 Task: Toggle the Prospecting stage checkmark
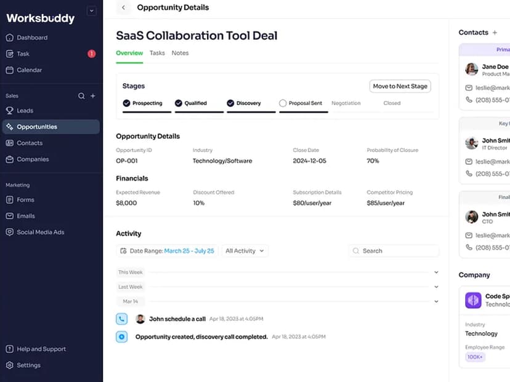126,103
